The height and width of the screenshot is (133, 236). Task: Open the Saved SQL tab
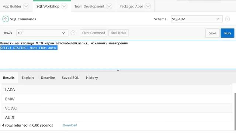[x=70, y=78]
